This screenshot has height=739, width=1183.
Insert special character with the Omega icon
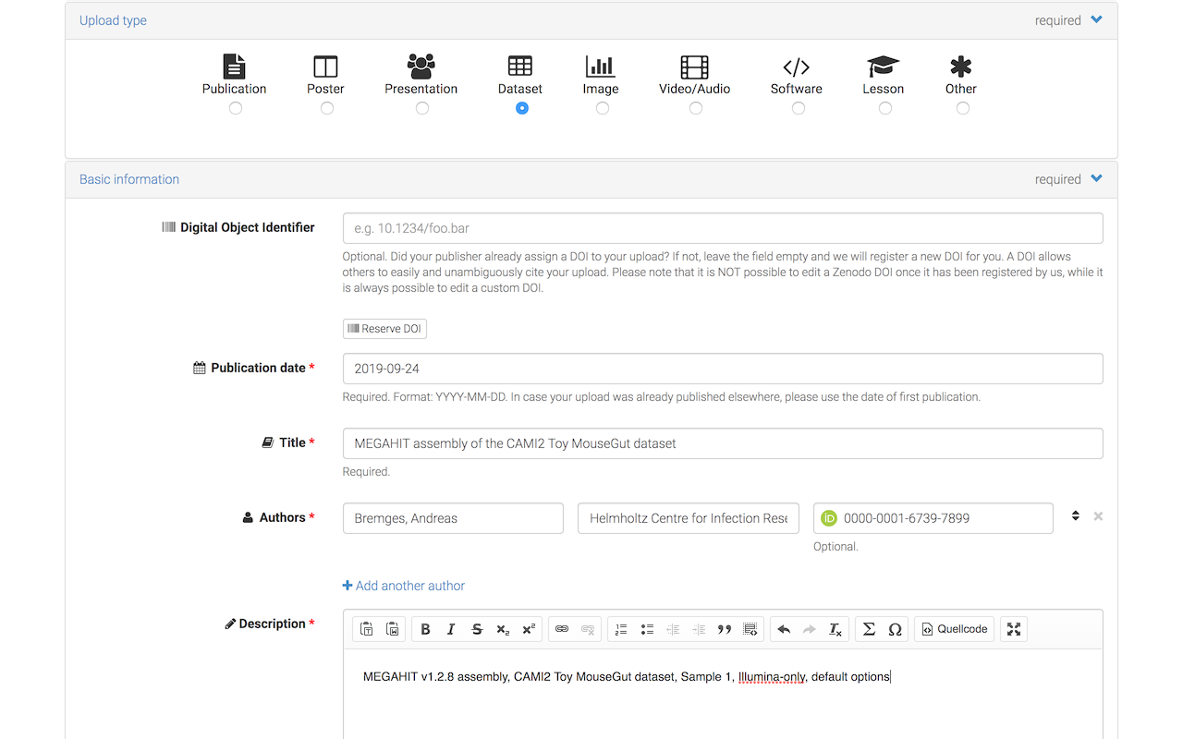895,629
